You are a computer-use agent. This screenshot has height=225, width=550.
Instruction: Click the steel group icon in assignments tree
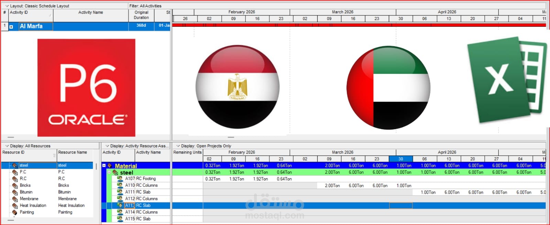point(115,172)
